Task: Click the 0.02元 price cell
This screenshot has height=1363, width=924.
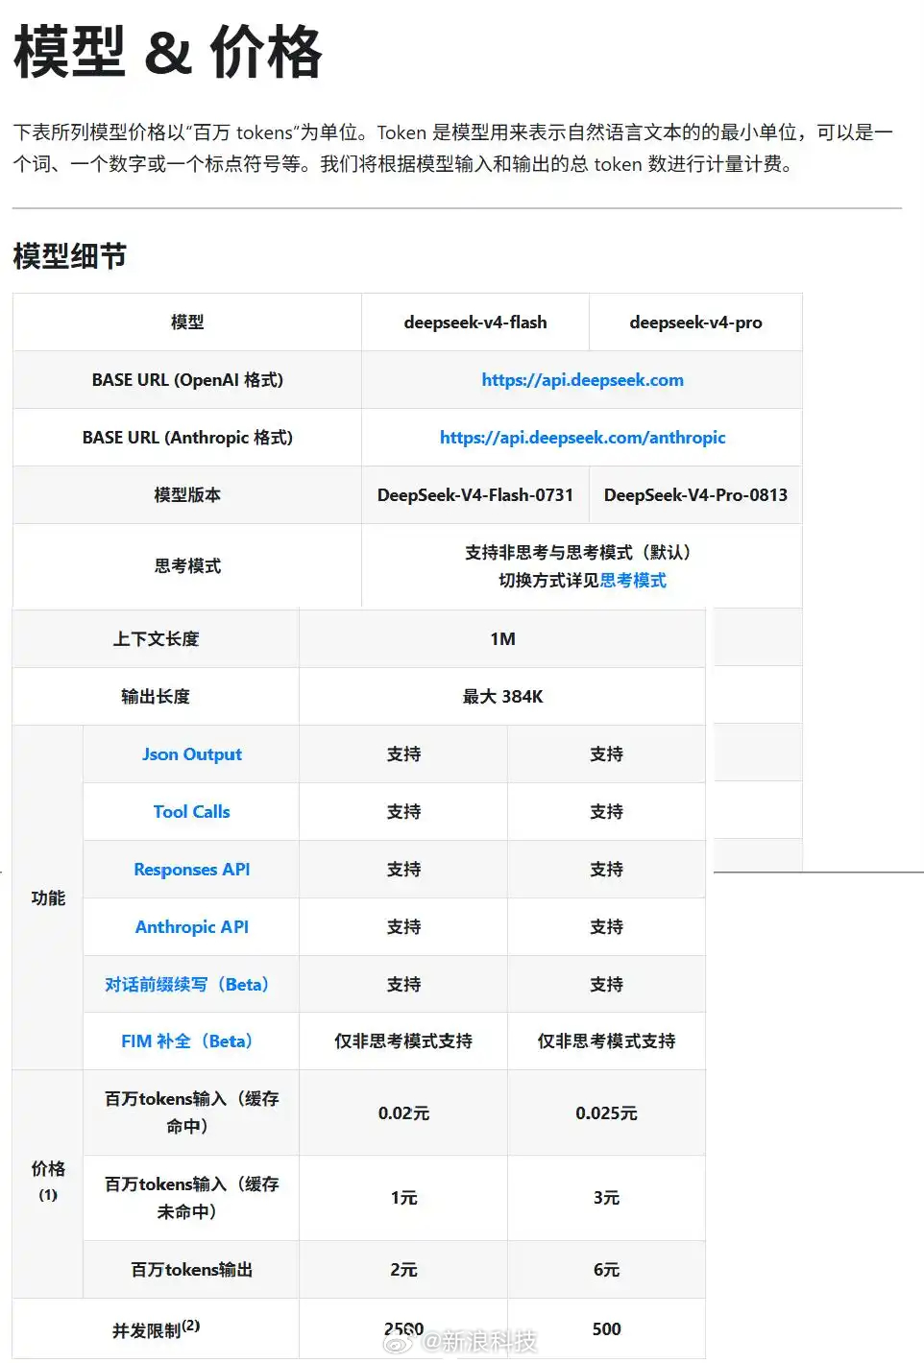Action: [403, 1113]
